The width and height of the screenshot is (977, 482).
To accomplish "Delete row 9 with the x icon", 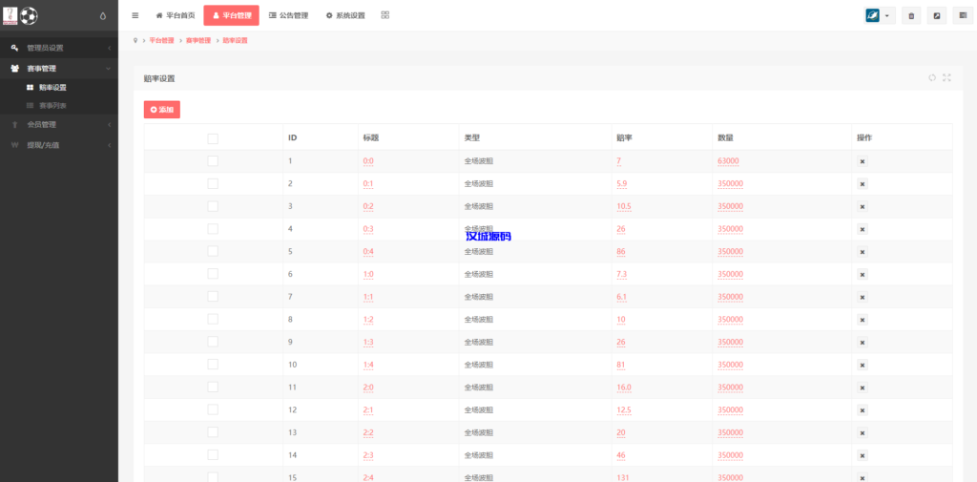I will click(x=863, y=343).
